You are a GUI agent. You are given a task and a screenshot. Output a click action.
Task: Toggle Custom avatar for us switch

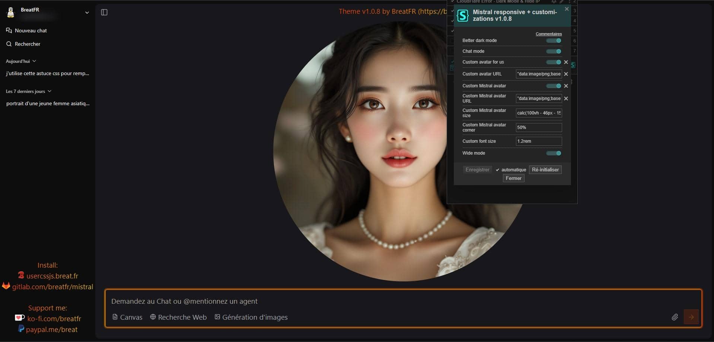[554, 62]
